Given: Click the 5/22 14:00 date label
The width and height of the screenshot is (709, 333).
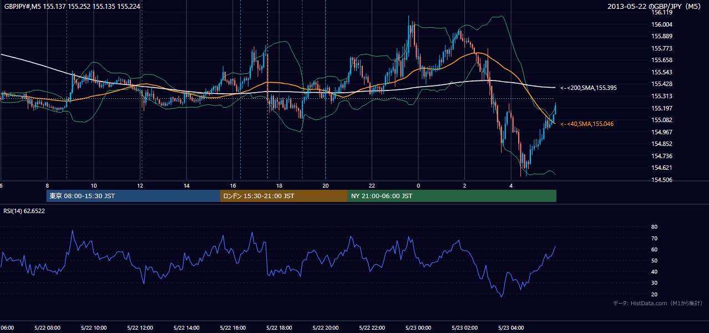Looking at the screenshot, I should coord(186,327).
